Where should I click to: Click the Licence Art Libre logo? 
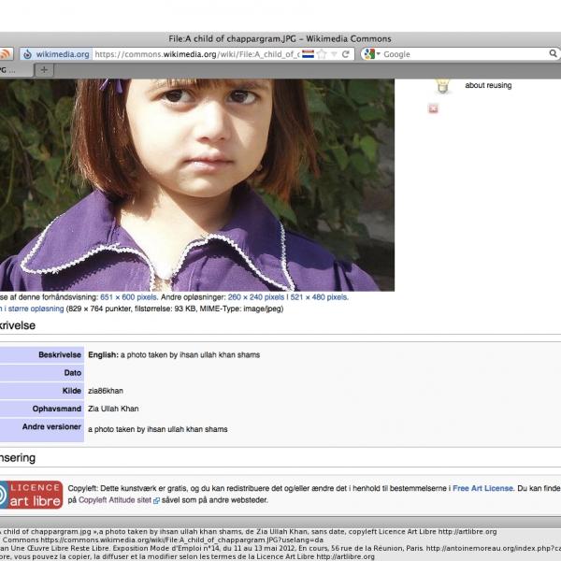31,495
